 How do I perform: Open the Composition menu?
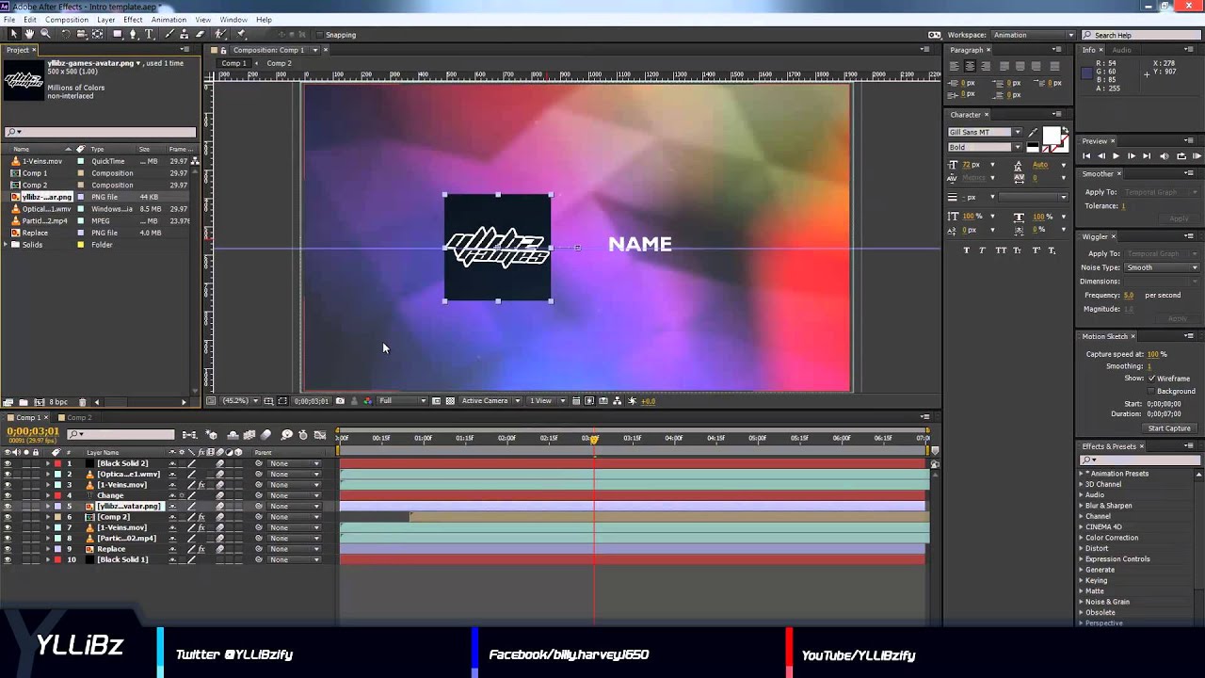point(66,20)
